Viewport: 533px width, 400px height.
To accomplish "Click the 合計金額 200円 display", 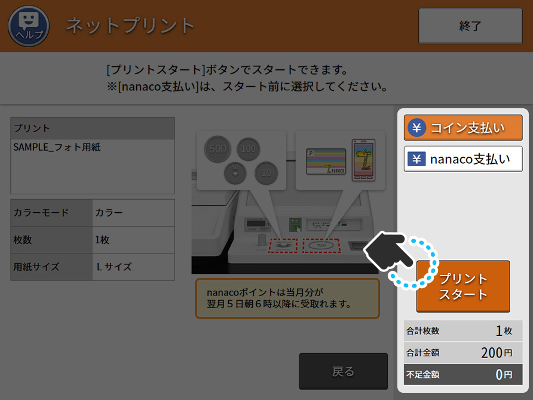I will [463, 353].
